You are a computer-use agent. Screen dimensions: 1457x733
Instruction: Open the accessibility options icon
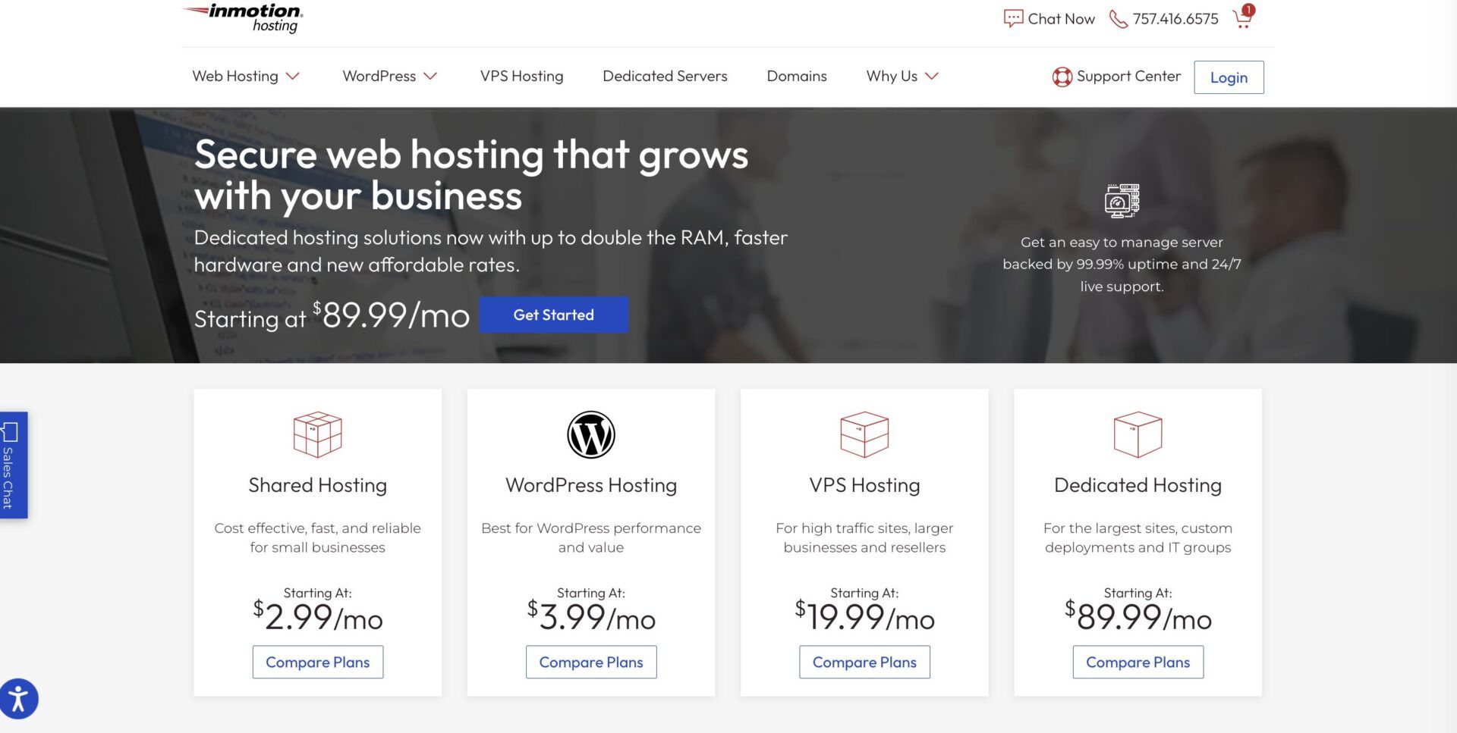[19, 698]
